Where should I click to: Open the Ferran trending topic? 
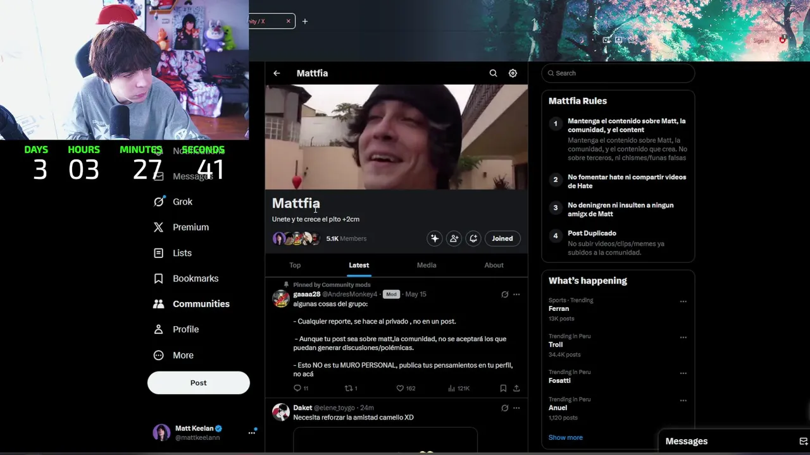(x=559, y=309)
